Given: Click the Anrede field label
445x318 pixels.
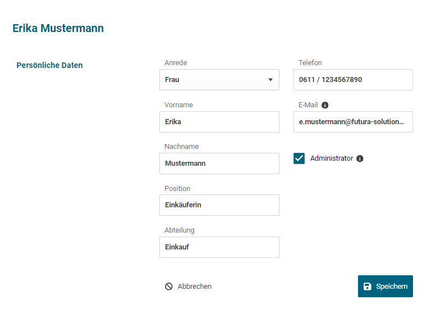Looking at the screenshot, I should (x=176, y=63).
